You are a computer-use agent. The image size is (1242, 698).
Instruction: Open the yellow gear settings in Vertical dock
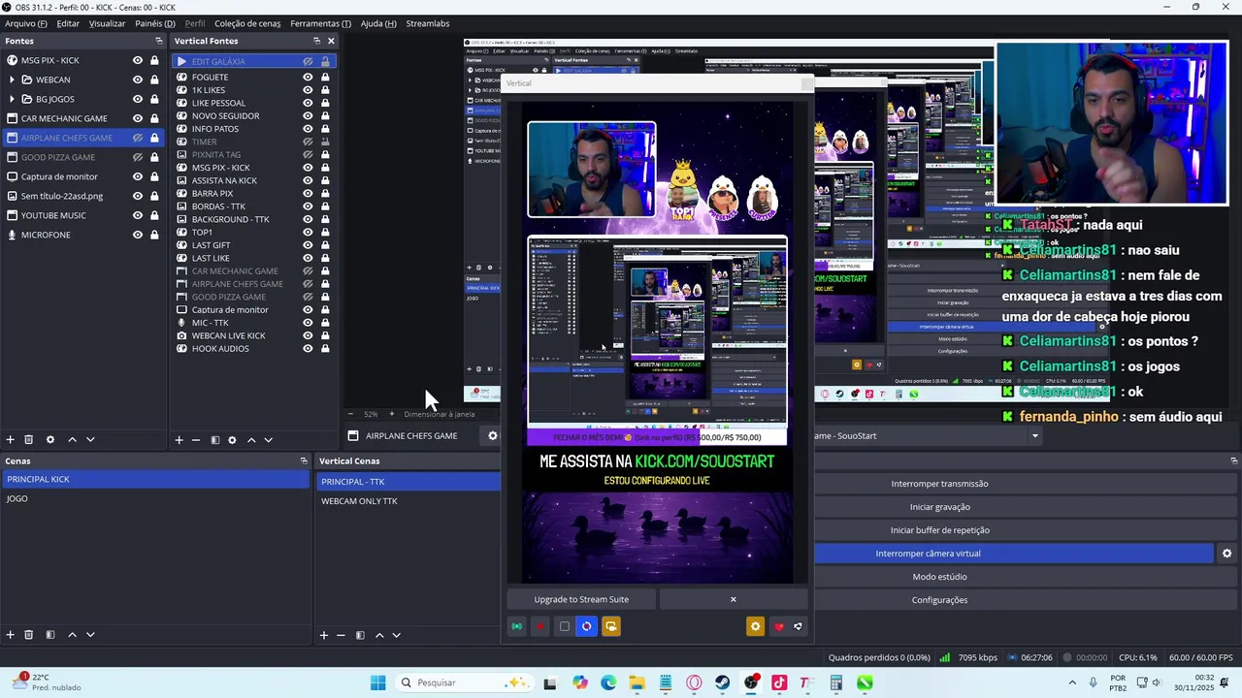pyautogui.click(x=755, y=626)
